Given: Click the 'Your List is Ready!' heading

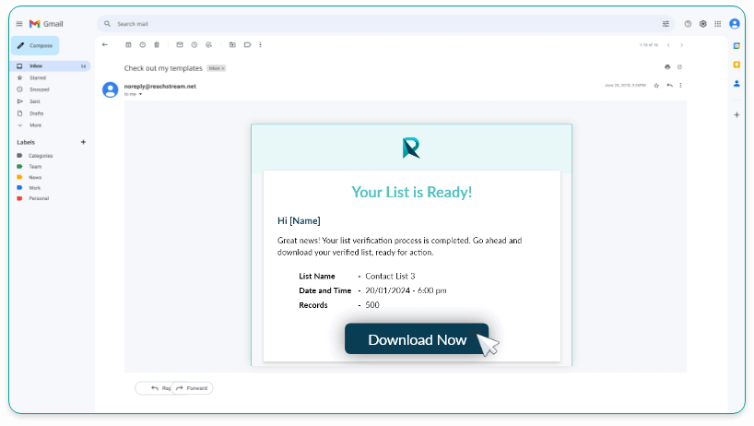Looking at the screenshot, I should (412, 193).
